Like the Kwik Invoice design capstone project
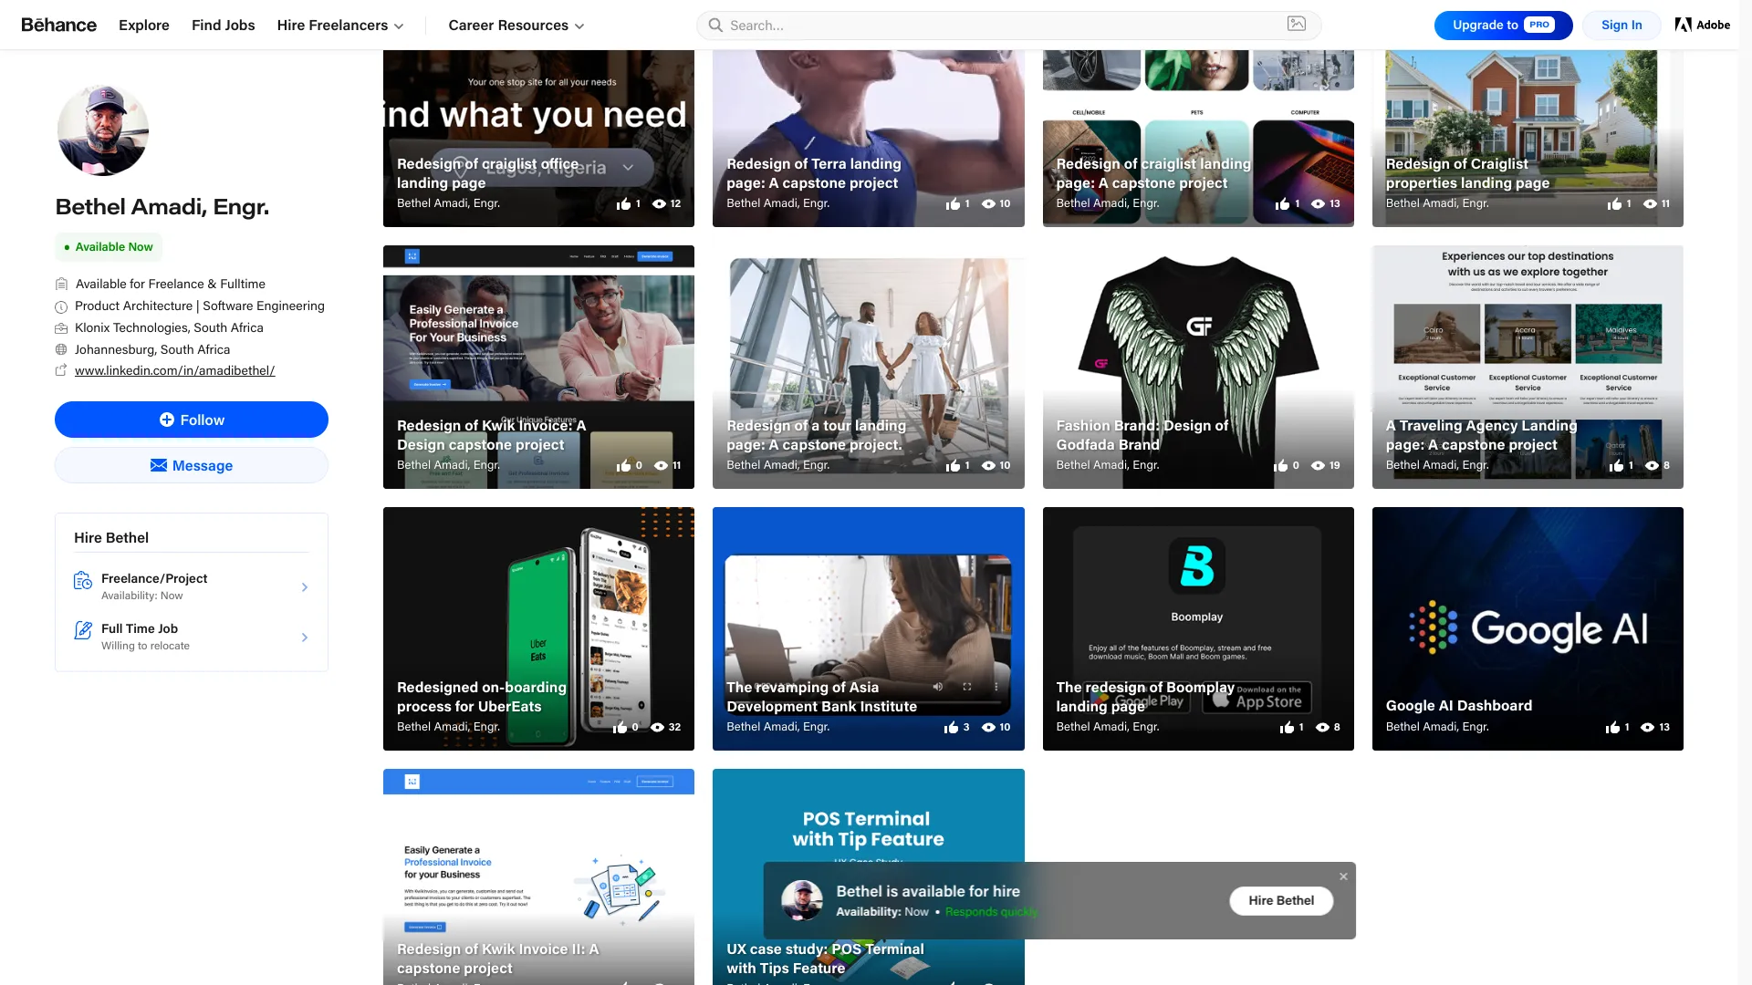Viewport: 1752px width, 985px height. 623,466
